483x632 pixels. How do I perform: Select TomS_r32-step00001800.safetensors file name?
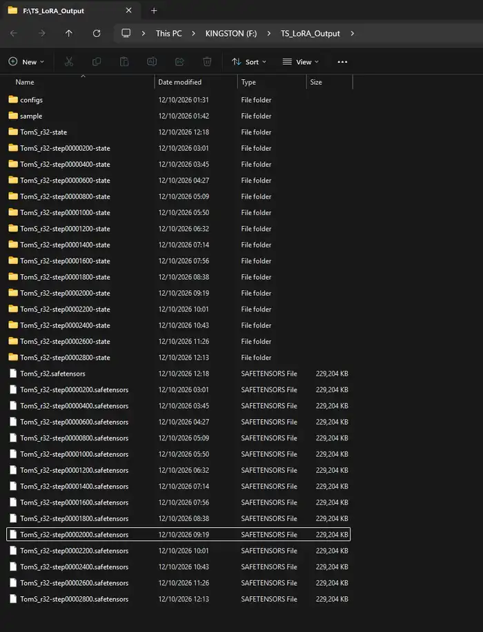coord(75,519)
